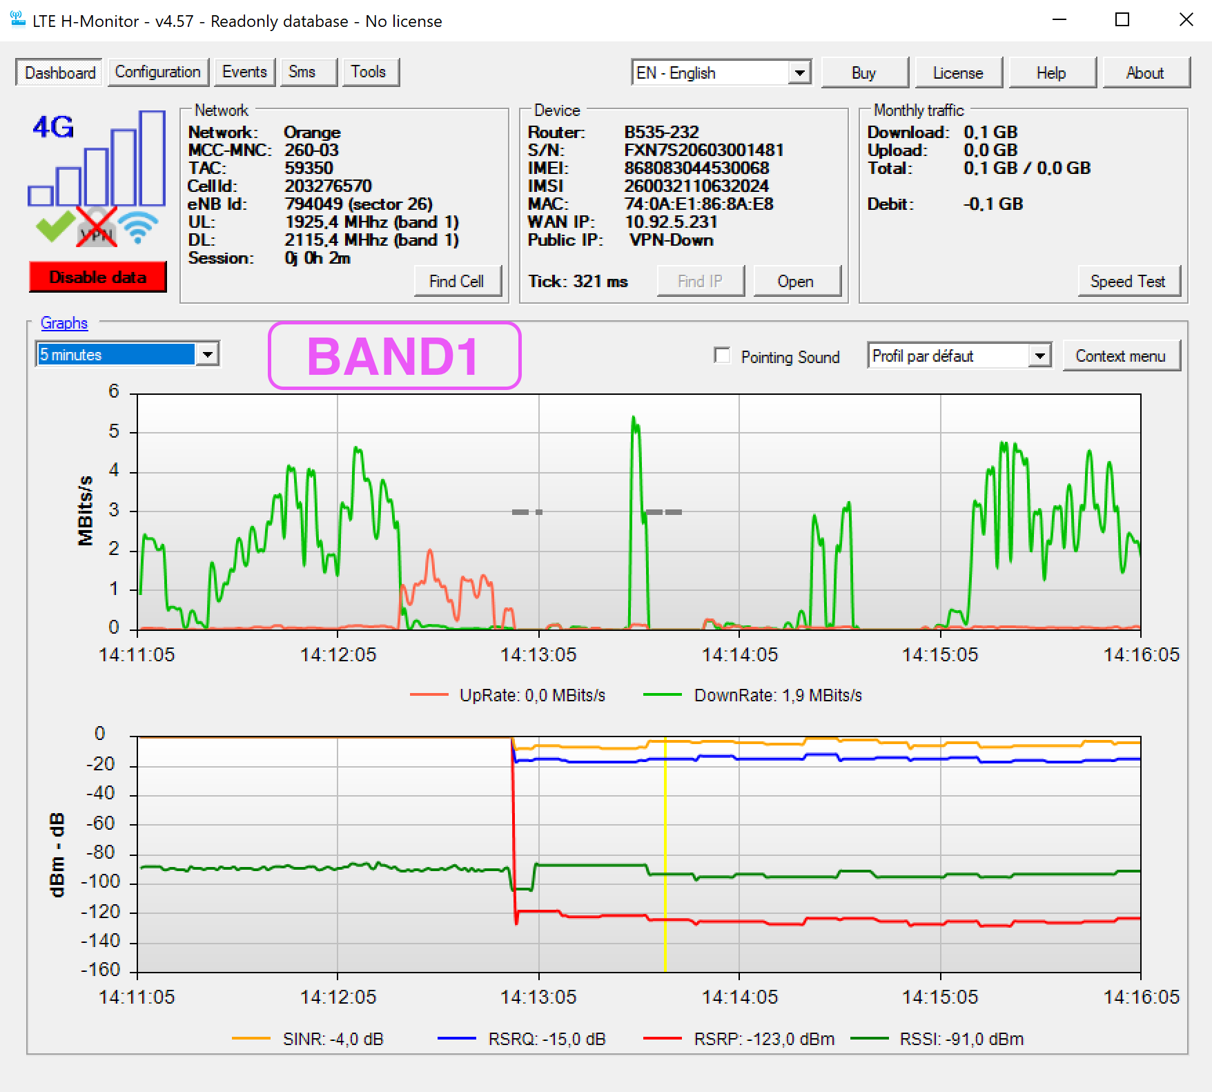Open the About button
Image resolution: width=1212 pixels, height=1092 pixels.
[1146, 72]
